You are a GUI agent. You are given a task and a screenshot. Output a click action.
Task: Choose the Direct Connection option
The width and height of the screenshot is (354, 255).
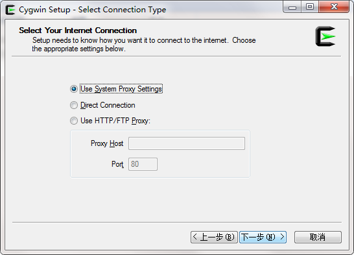tap(74, 105)
